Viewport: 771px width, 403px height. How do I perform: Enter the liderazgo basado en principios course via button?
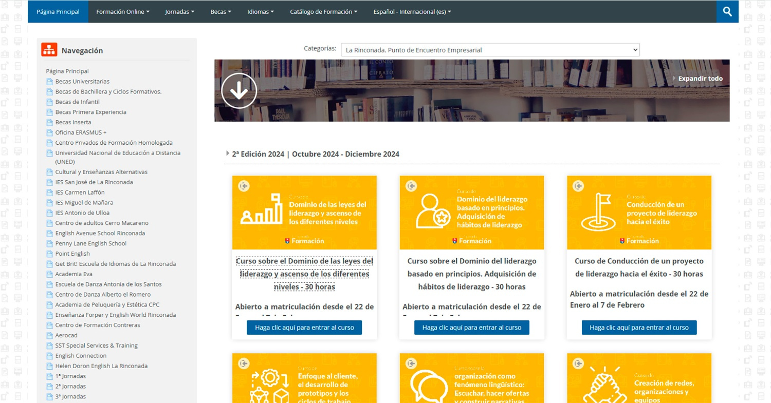click(x=472, y=328)
